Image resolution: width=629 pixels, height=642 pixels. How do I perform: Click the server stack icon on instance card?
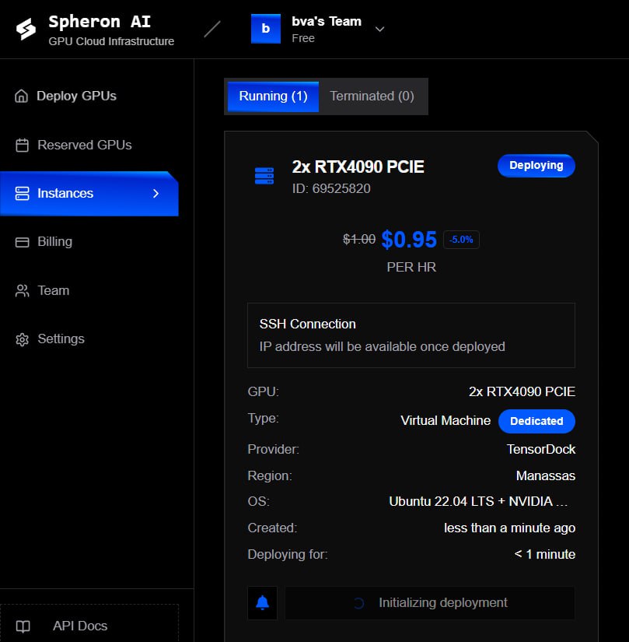[x=264, y=176]
